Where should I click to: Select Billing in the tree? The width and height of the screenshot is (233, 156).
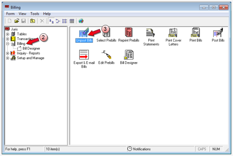point(21,44)
